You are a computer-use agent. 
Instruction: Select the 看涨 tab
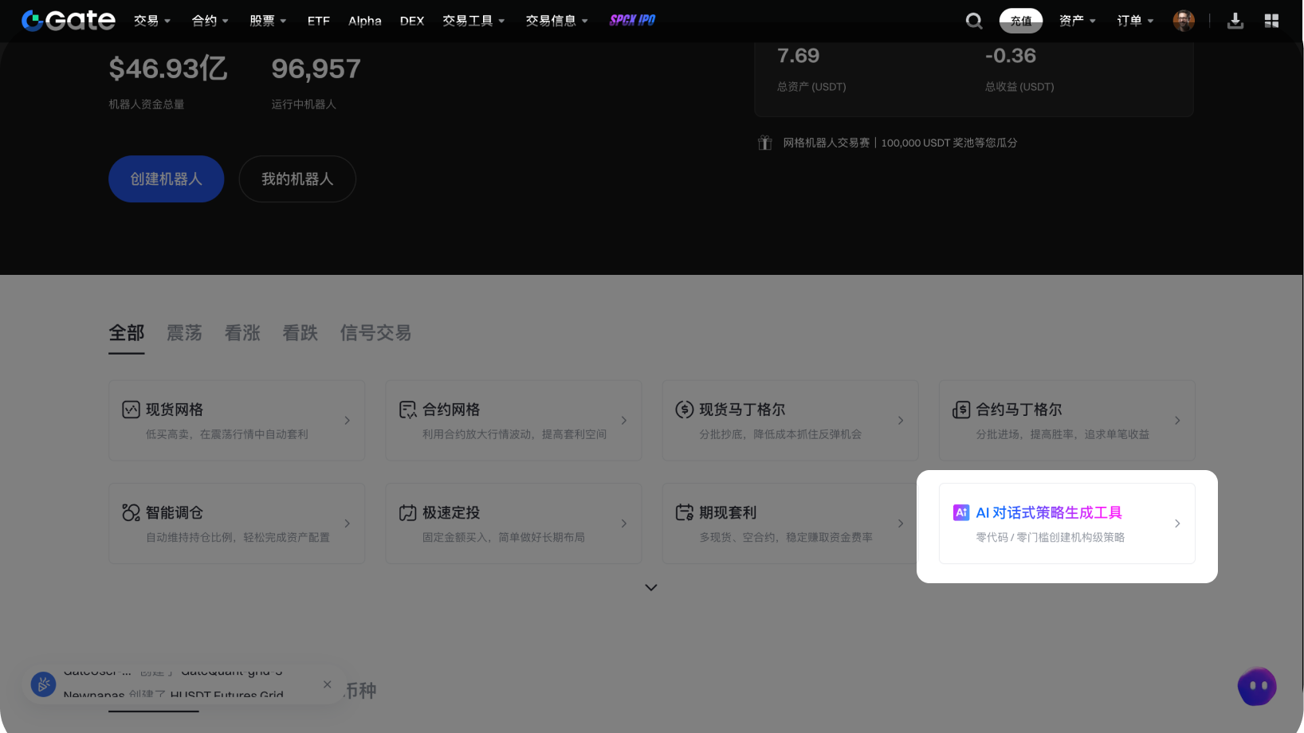242,333
